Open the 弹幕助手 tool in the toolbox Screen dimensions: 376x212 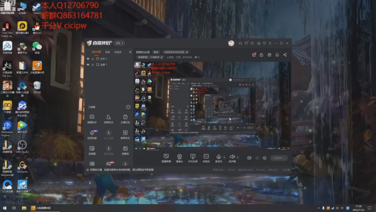[x=92, y=119]
